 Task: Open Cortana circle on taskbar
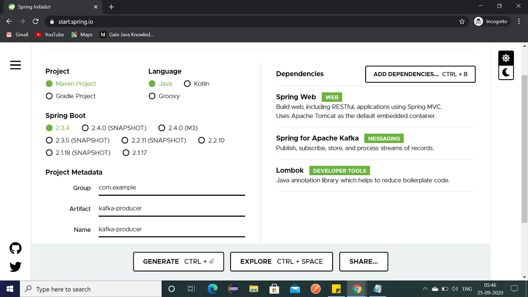172,289
